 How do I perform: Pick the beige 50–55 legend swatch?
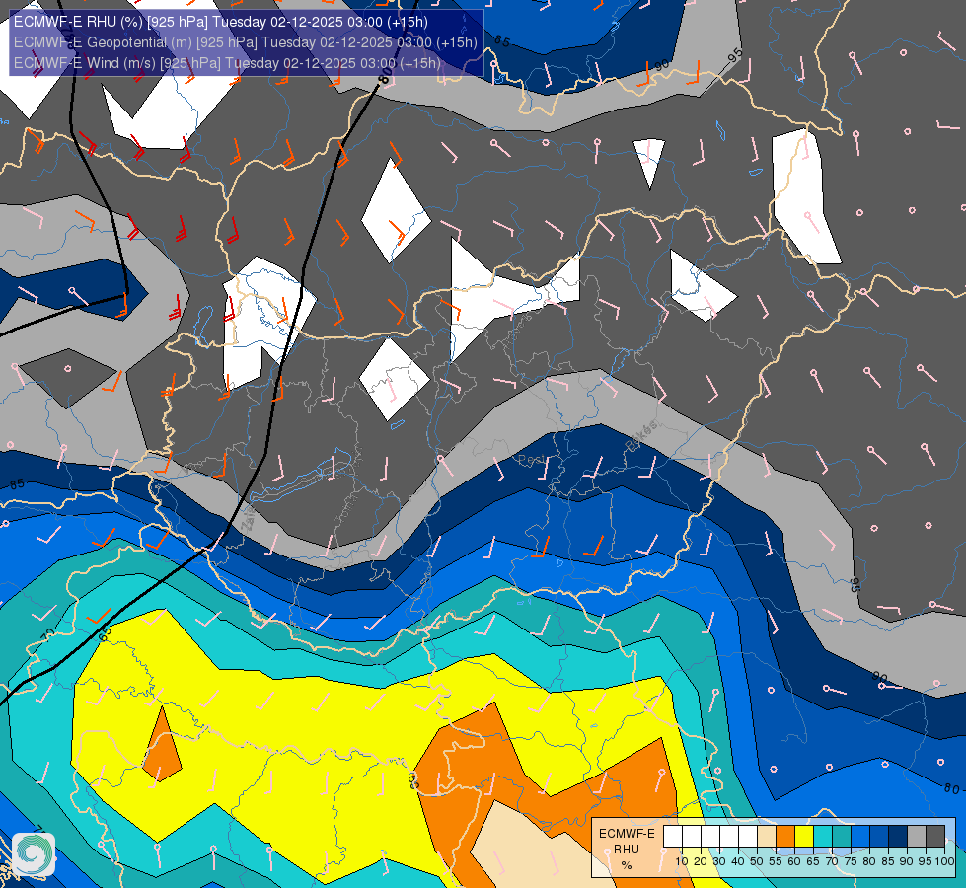(x=767, y=836)
